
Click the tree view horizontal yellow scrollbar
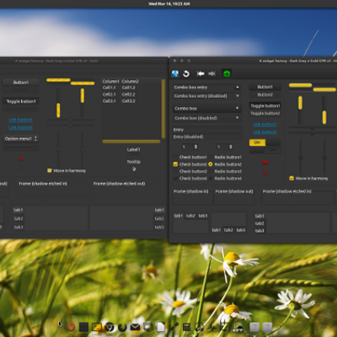(131, 142)
